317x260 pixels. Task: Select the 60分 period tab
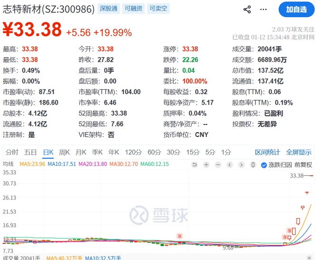154,152
